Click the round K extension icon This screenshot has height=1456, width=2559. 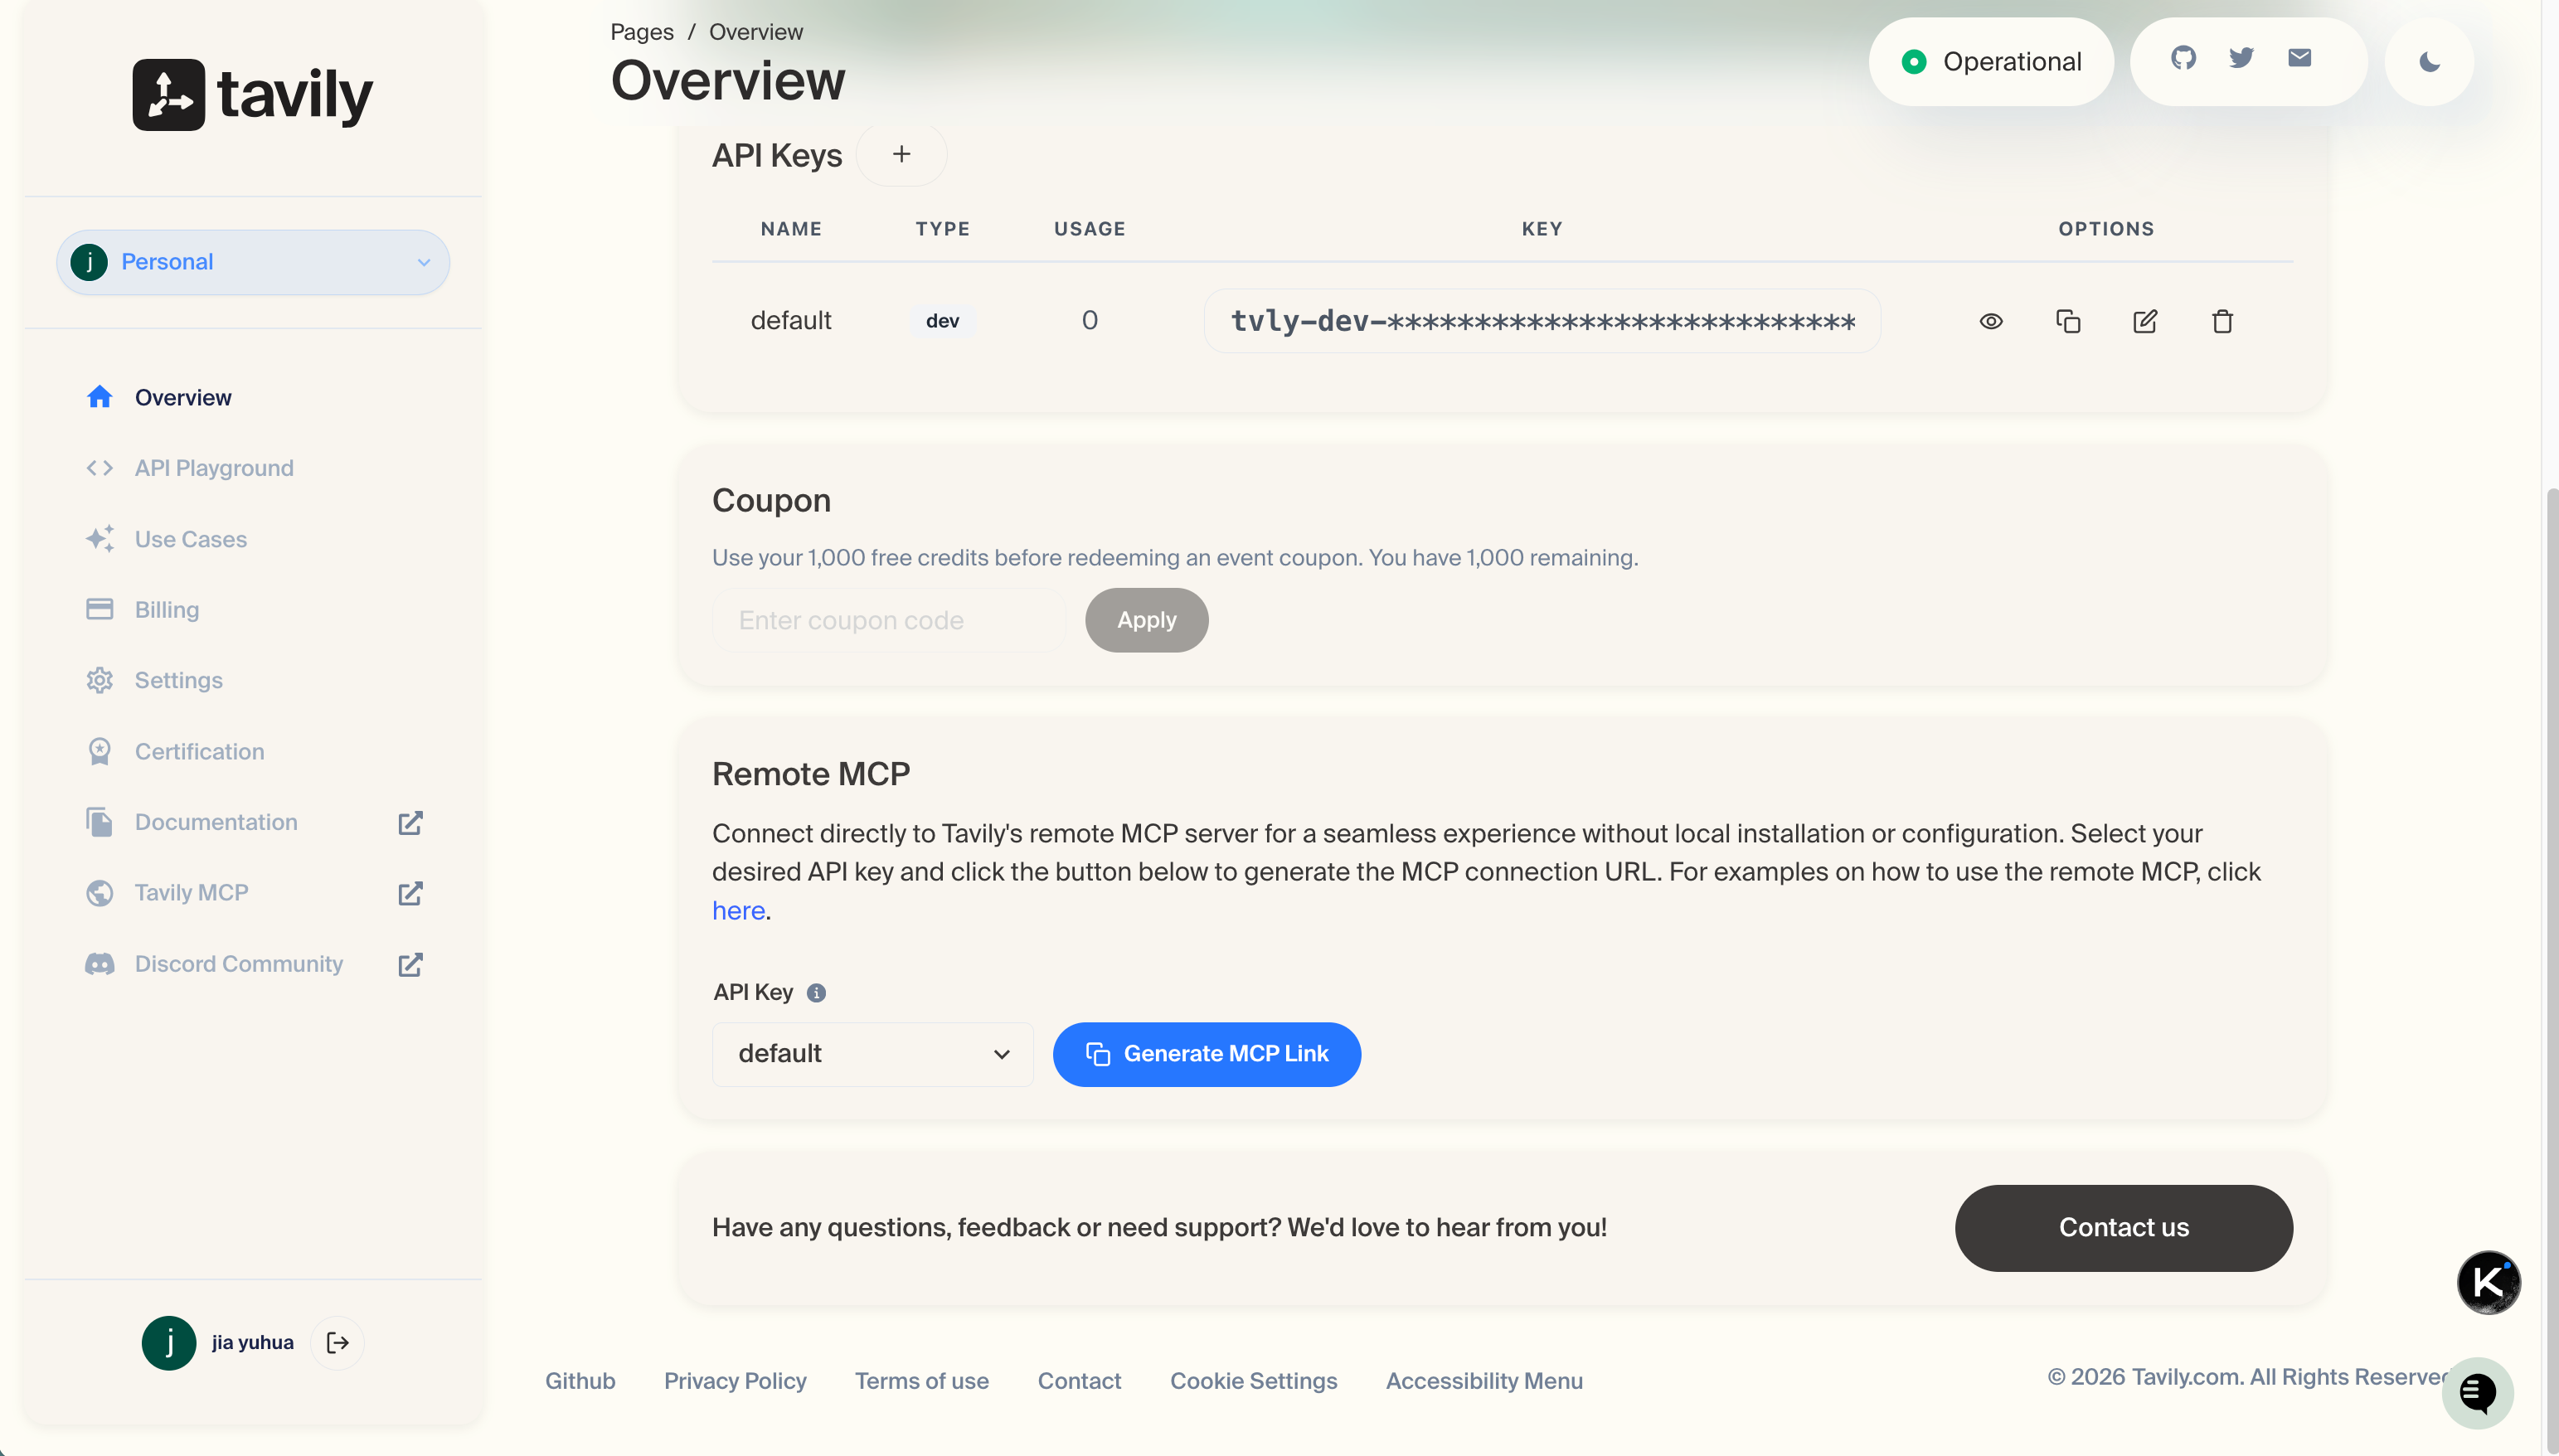[x=2488, y=1282]
